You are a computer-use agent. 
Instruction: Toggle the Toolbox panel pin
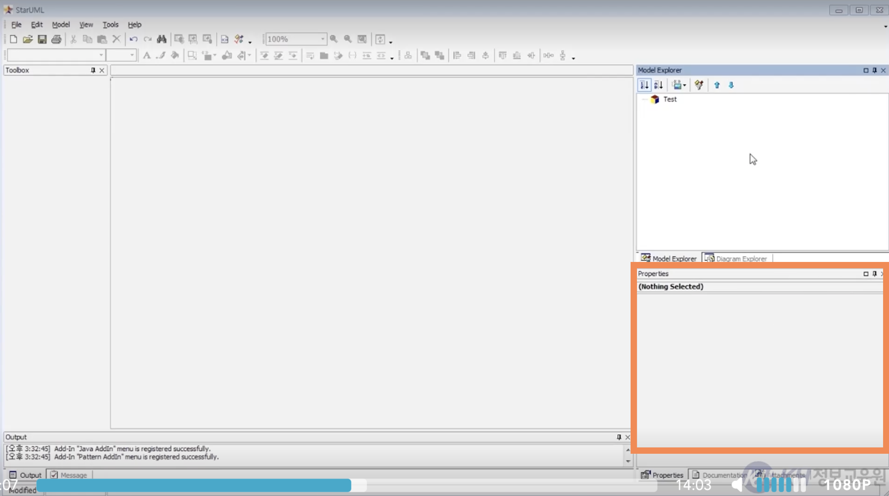coord(93,70)
